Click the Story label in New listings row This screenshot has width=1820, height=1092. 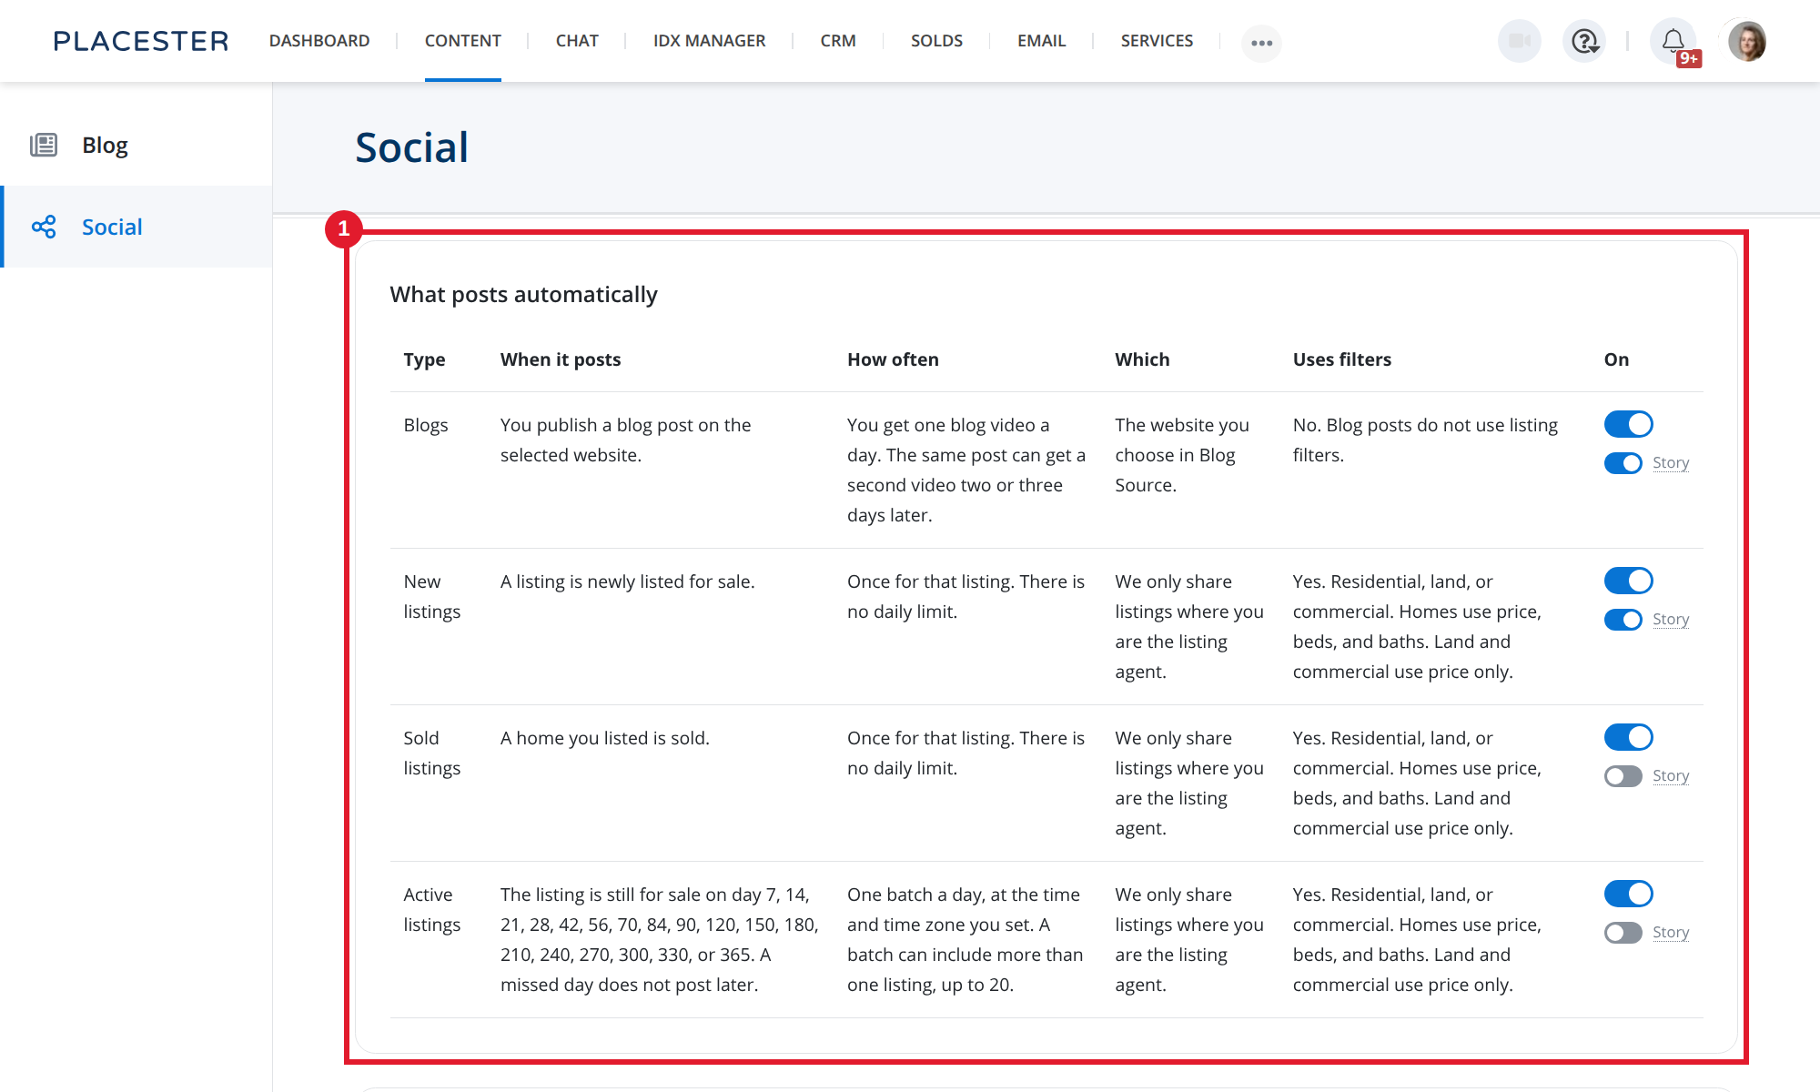1671,619
